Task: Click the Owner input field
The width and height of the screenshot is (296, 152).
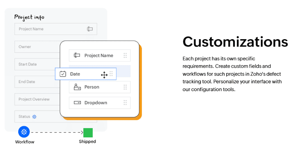Action: point(36,47)
